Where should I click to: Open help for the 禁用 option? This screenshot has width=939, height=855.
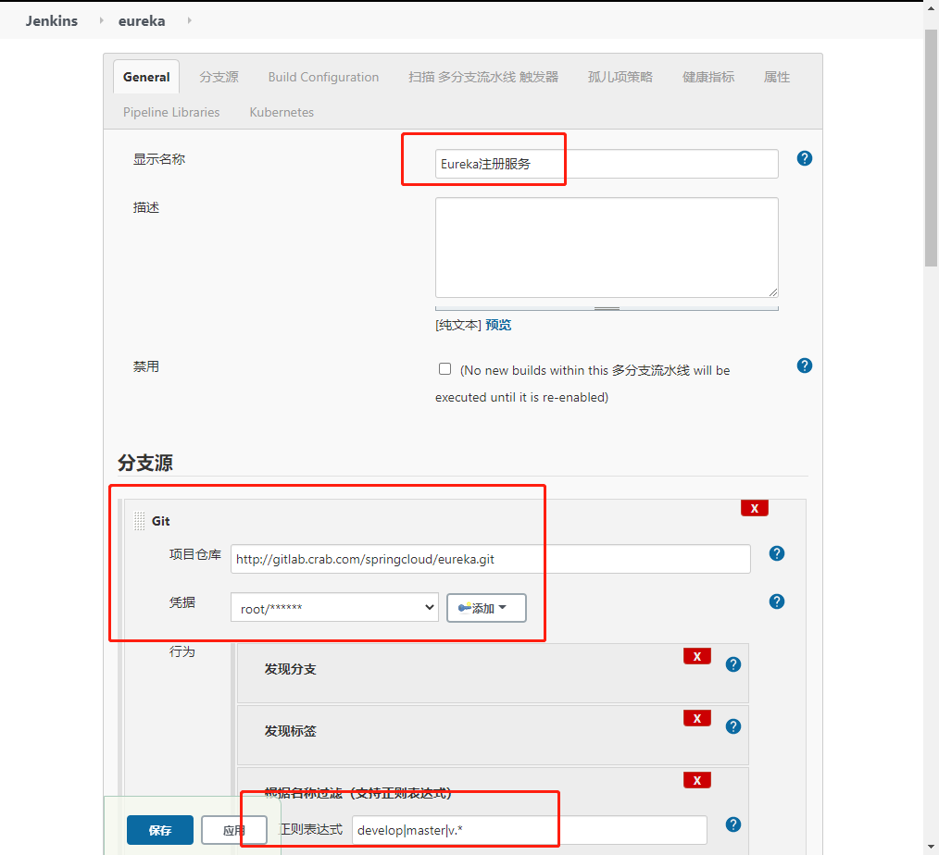[x=804, y=366]
